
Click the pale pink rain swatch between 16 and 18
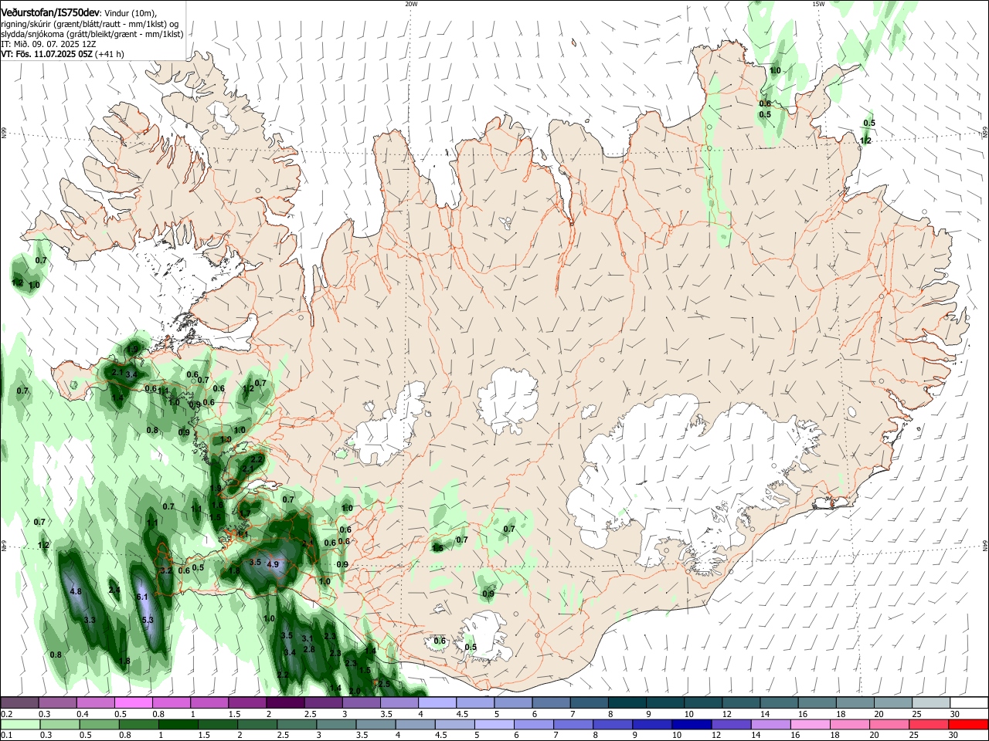click(811, 724)
